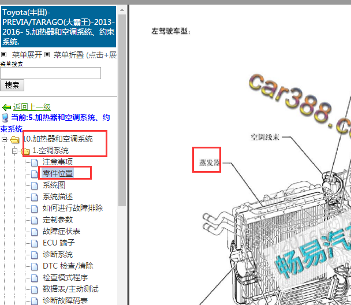Screen dimensions: 351x305
Task: Click the document icon beside 检查模式程序
Action: 34,278
